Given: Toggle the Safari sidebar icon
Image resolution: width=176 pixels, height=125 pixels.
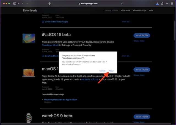Looking at the screenshot, I should [15, 4].
